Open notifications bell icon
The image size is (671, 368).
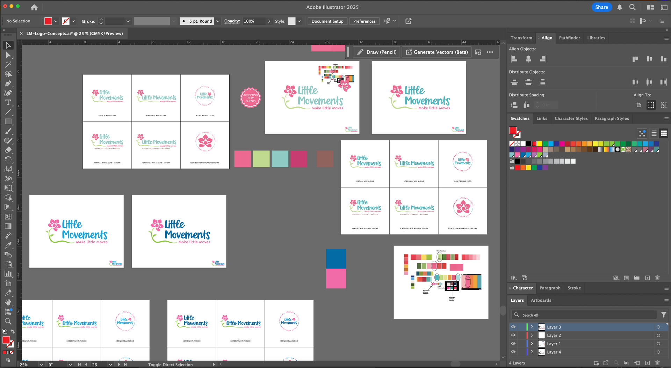pyautogui.click(x=620, y=7)
